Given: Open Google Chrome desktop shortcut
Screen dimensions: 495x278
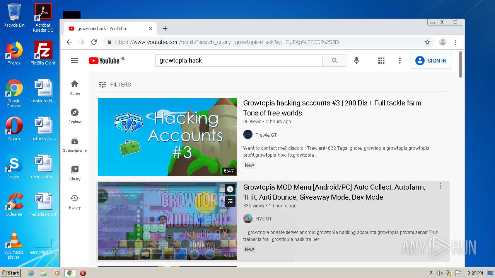Looking at the screenshot, I should tap(14, 94).
